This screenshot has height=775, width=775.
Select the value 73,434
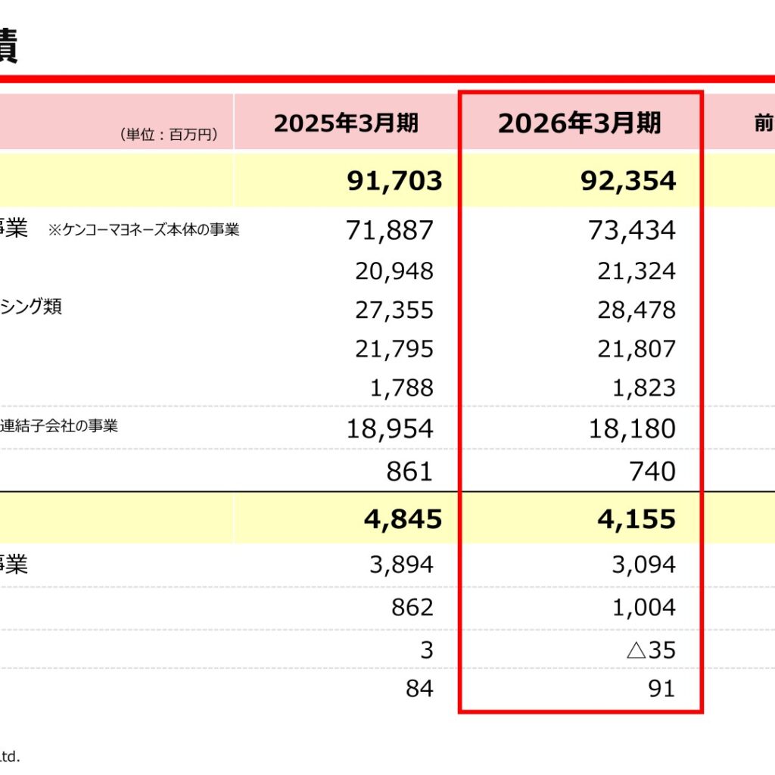tap(632, 230)
